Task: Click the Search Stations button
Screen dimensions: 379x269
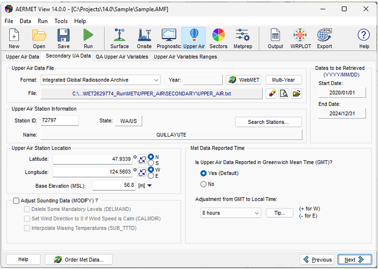Action: [x=268, y=122]
